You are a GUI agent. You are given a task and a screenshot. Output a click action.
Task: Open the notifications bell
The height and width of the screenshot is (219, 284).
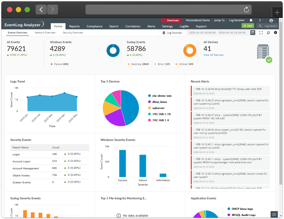[x=251, y=20]
